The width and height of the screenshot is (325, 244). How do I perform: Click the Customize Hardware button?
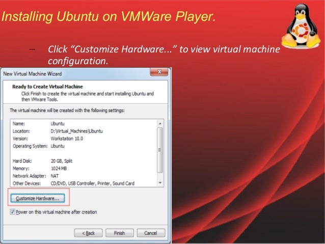tap(38, 198)
